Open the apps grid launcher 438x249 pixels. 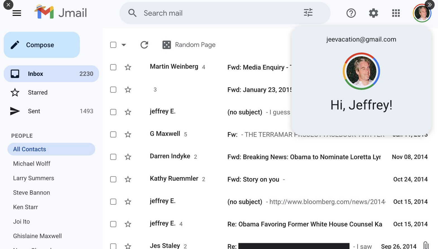396,13
